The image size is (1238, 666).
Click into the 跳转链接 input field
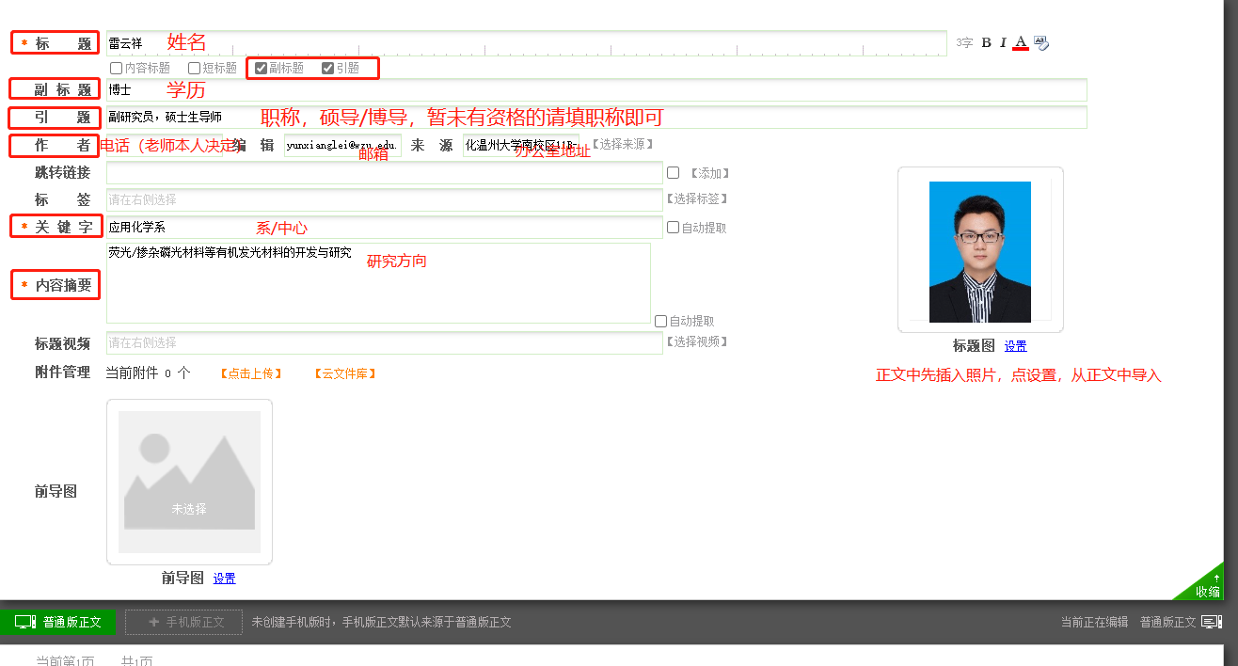point(384,173)
